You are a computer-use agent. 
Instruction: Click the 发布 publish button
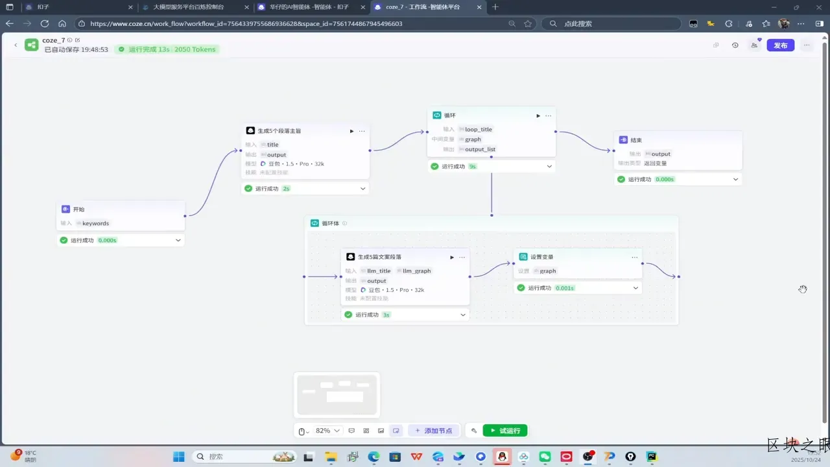[x=780, y=45]
